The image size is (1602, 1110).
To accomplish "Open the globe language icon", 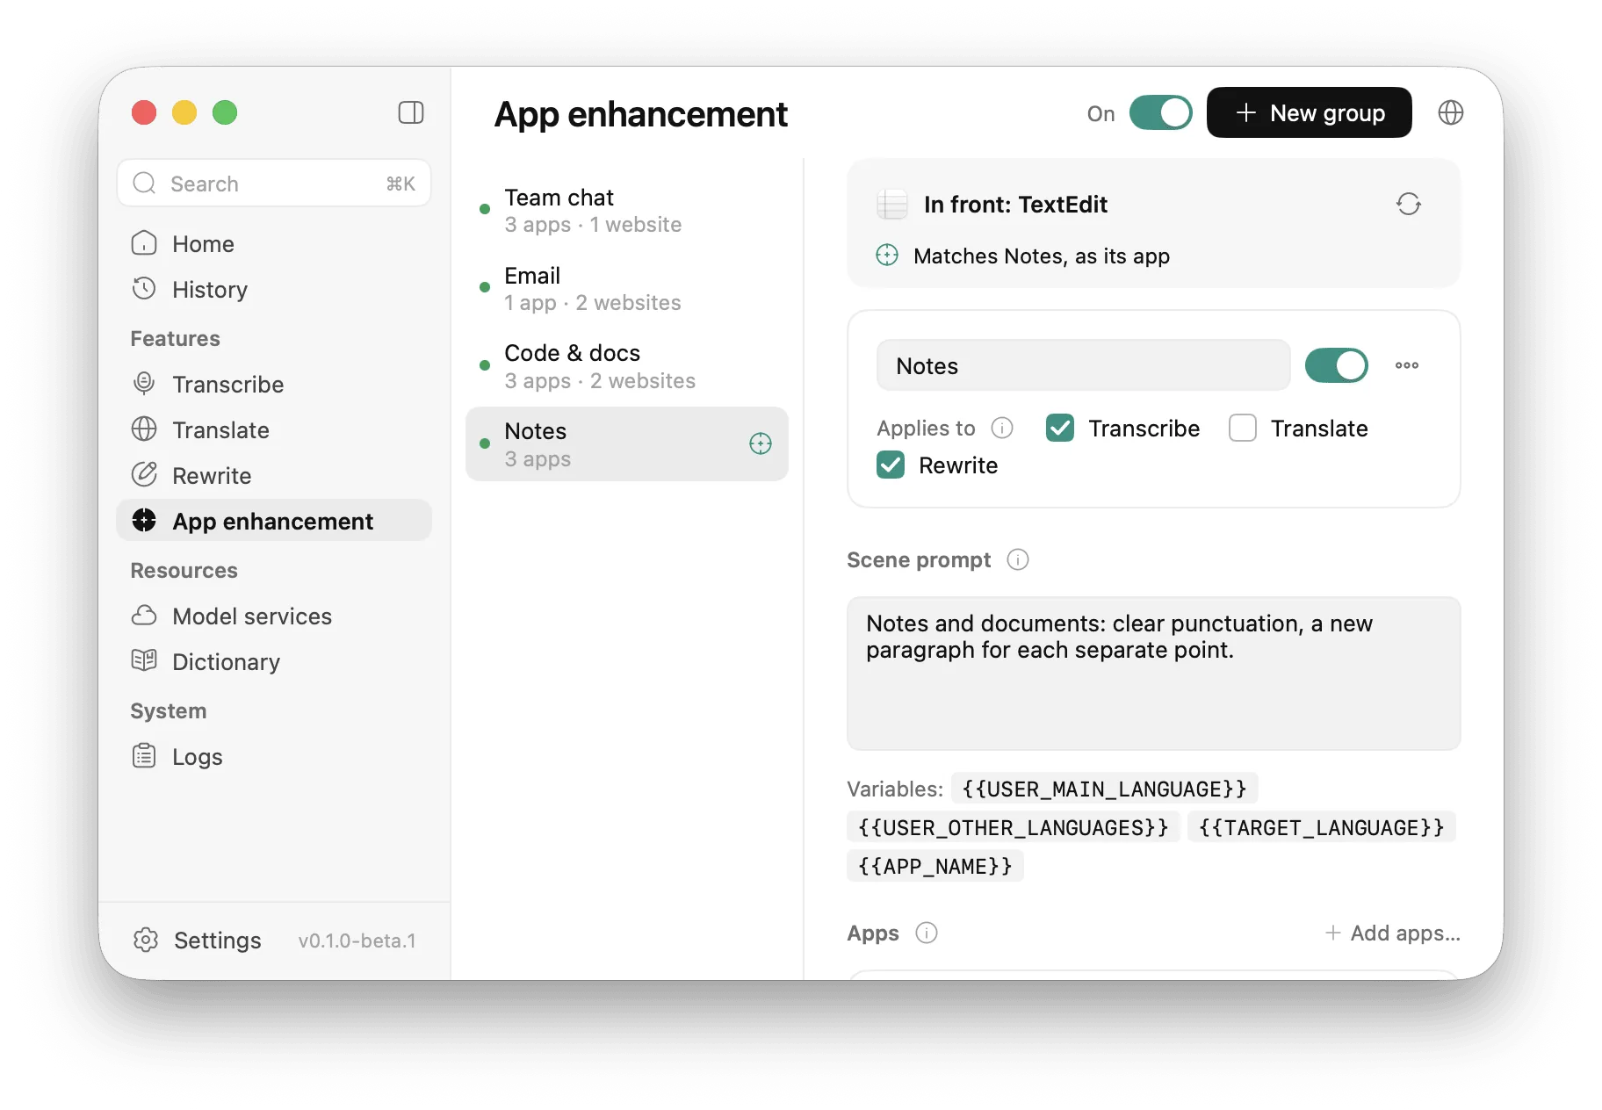I will 1450,112.
